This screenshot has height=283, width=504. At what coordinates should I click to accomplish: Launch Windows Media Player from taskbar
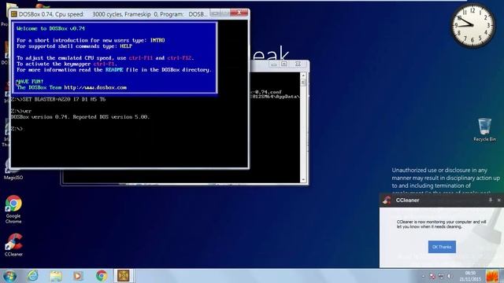click(78, 276)
